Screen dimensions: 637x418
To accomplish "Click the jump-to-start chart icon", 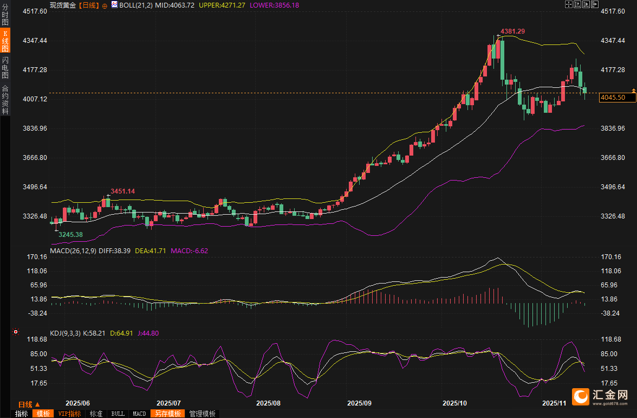I will [x=577, y=5].
